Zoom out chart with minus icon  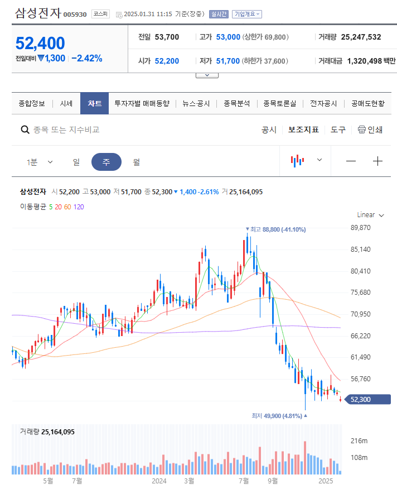click(351, 161)
